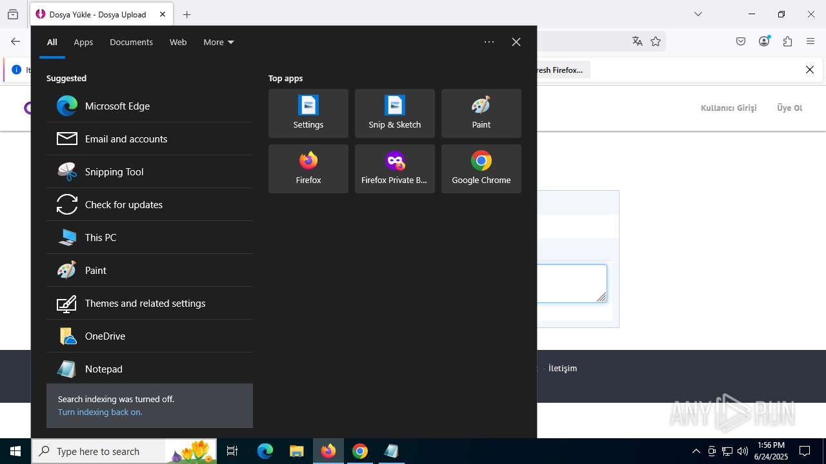Open Chrome from the taskbar
The width and height of the screenshot is (826, 464).
360,451
